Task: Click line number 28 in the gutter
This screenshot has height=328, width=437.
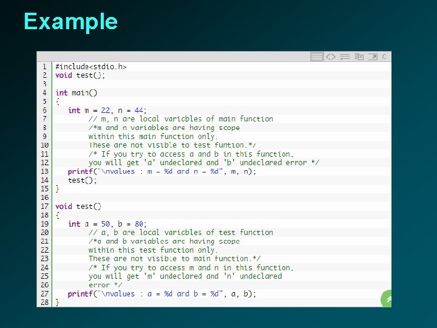Action: (44, 302)
